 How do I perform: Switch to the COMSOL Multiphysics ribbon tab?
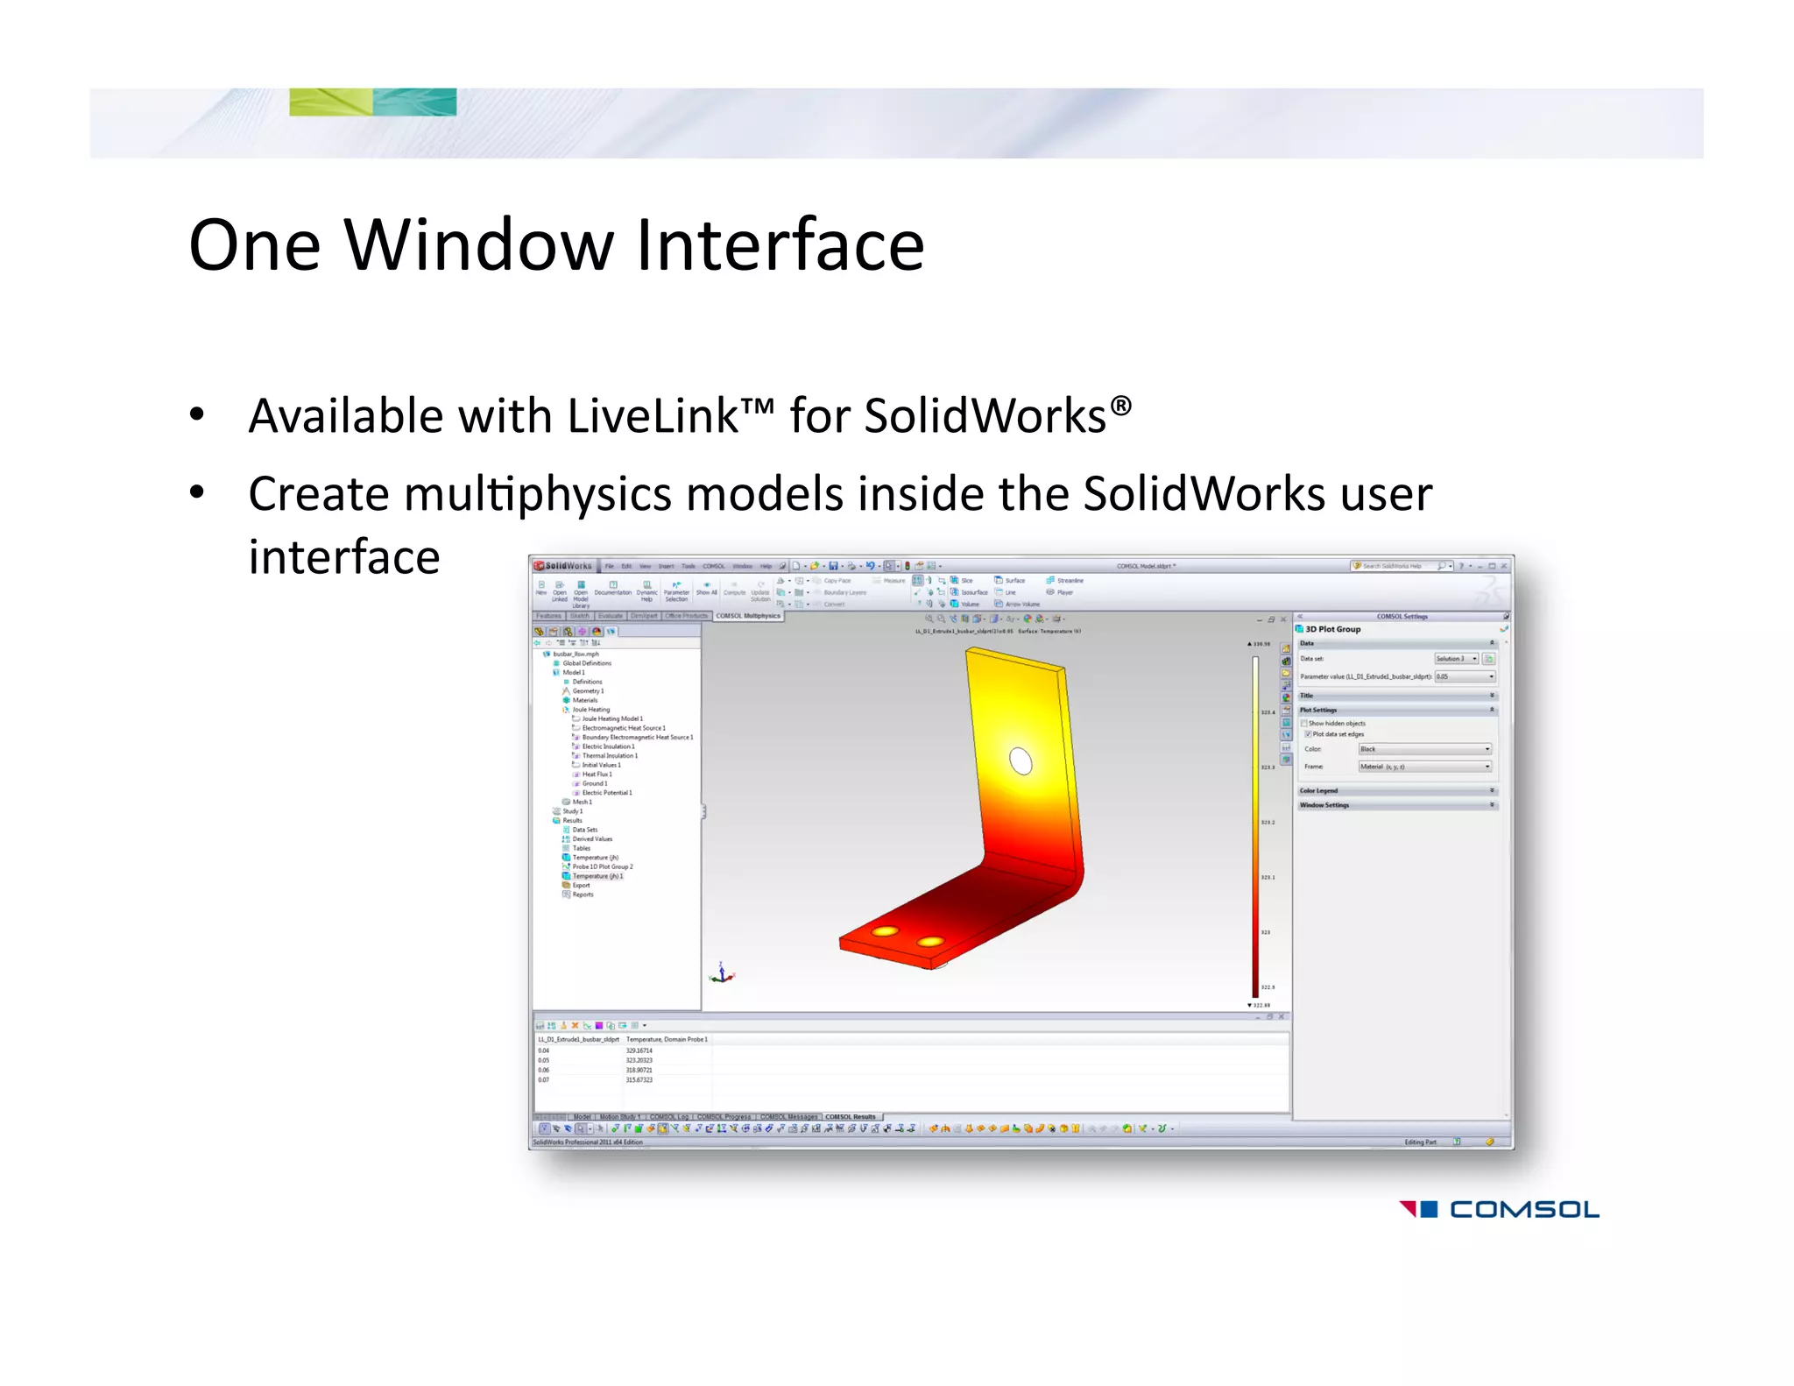pyautogui.click(x=748, y=616)
